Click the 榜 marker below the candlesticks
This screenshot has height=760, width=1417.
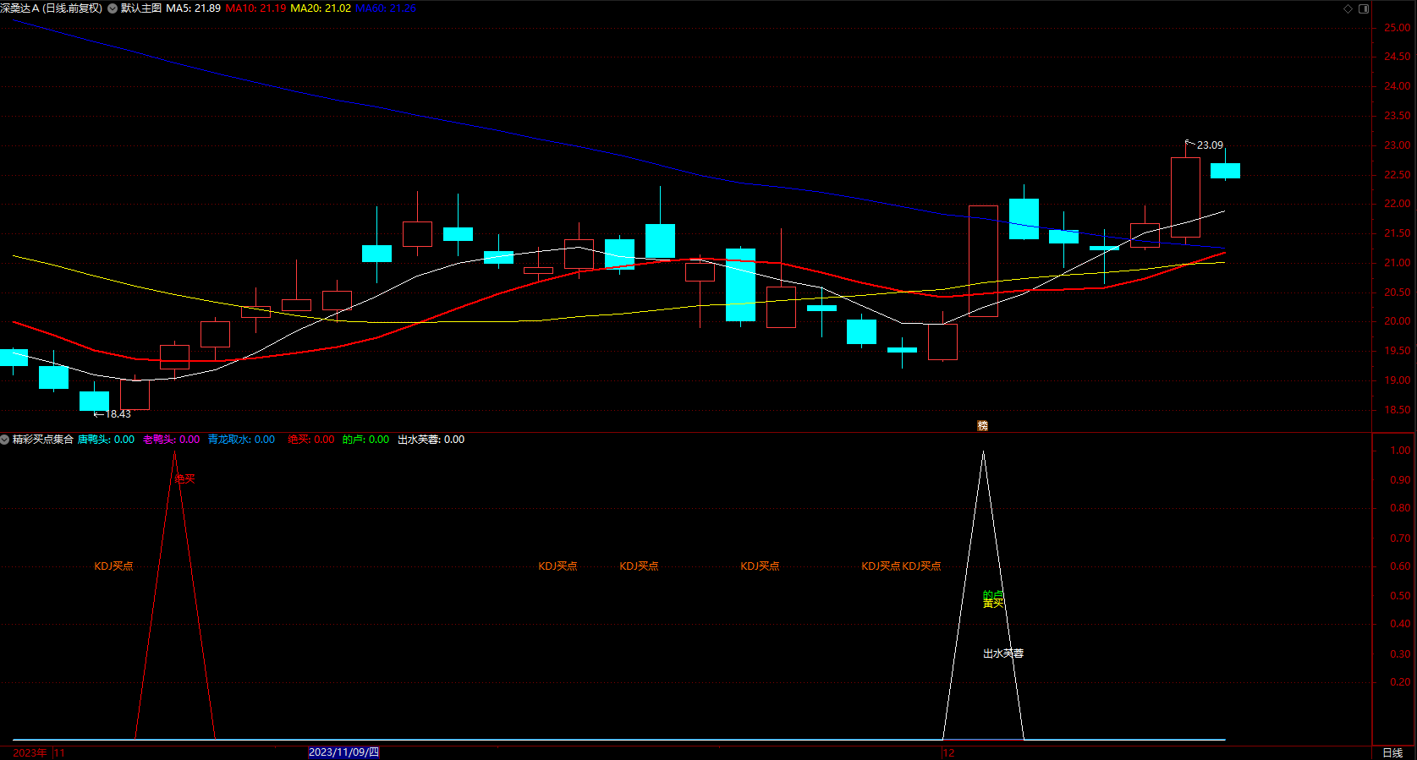click(x=982, y=426)
